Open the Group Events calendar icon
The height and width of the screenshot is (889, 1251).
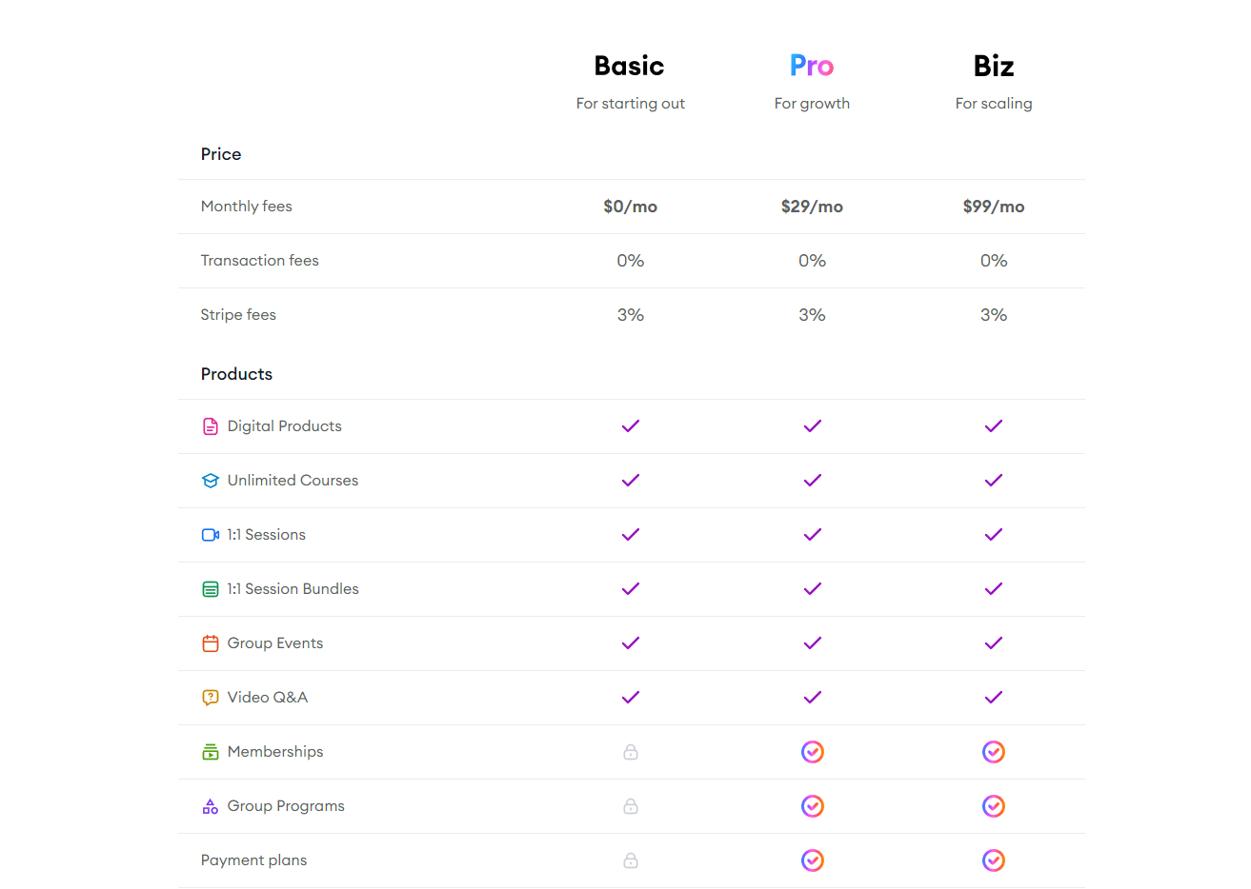click(x=210, y=642)
